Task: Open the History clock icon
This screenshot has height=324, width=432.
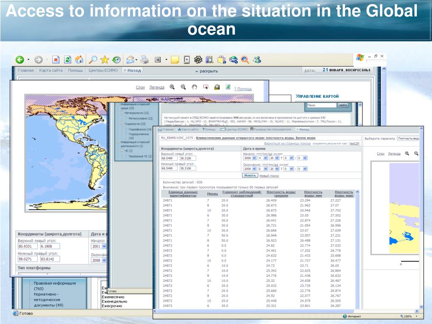Action: click(x=117, y=59)
